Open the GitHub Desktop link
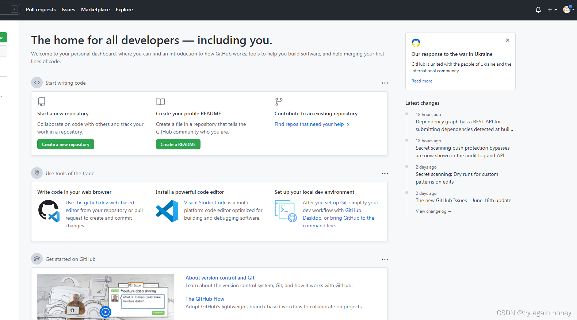The image size is (577, 320). tap(332, 214)
